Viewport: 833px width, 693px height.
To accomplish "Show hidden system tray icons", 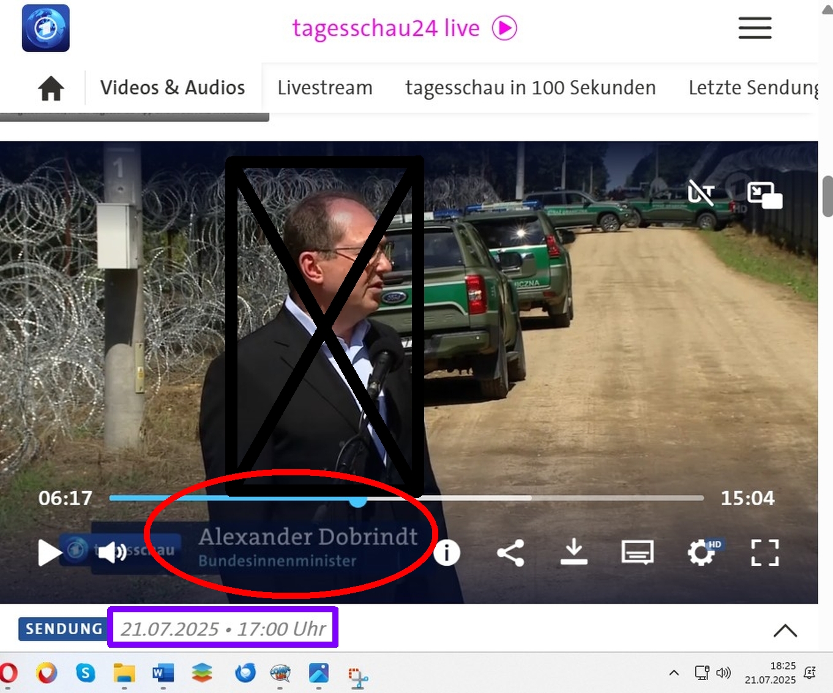I will [674, 673].
